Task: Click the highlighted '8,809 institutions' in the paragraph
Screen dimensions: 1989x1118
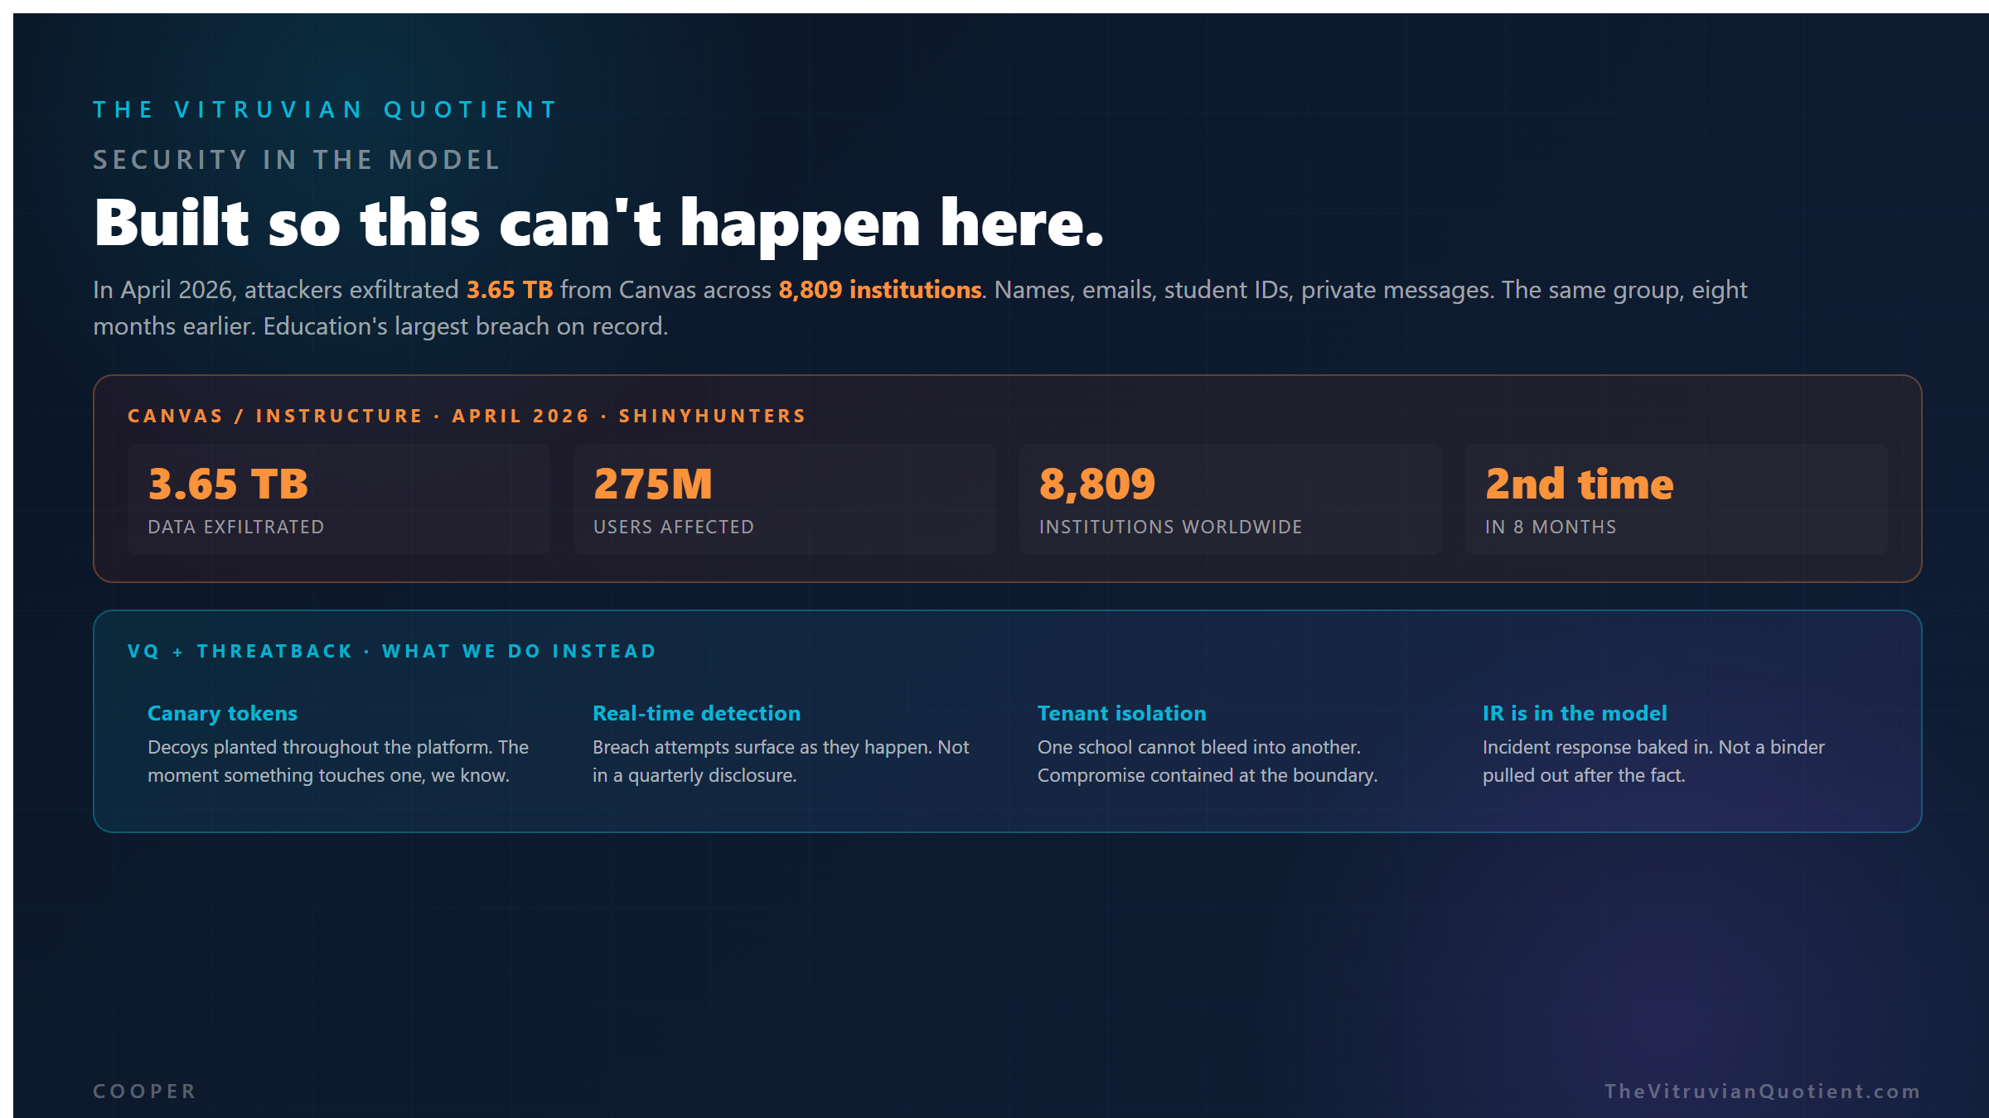Action: coord(880,290)
